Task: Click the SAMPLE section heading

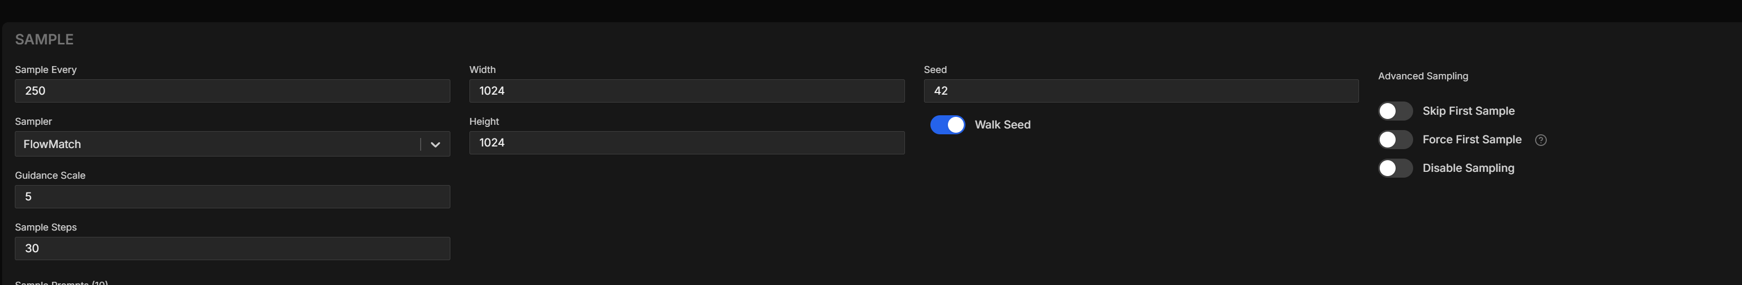Action: 44,40
